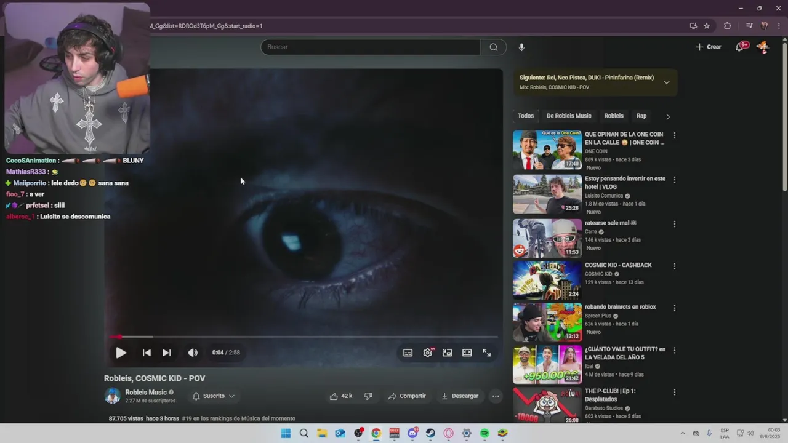Open File Explorer from taskbar
The height and width of the screenshot is (443, 788).
coord(322,433)
